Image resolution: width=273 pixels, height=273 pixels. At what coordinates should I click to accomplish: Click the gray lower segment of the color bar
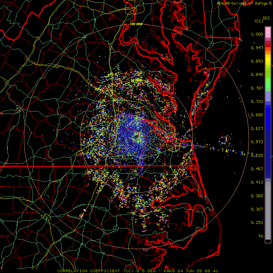click(x=268, y=211)
